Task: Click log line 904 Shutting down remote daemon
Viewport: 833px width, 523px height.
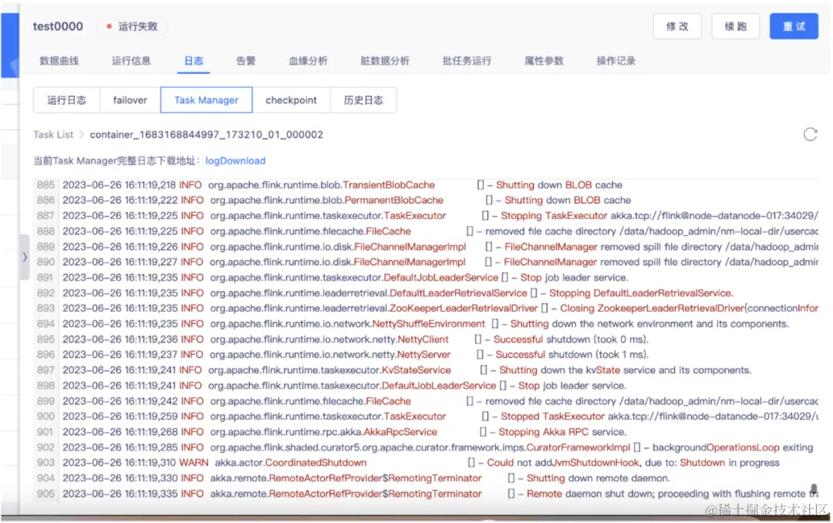Action: [425, 478]
